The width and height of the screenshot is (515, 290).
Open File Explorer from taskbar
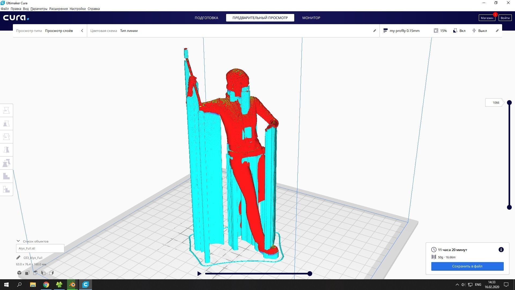[33, 285]
